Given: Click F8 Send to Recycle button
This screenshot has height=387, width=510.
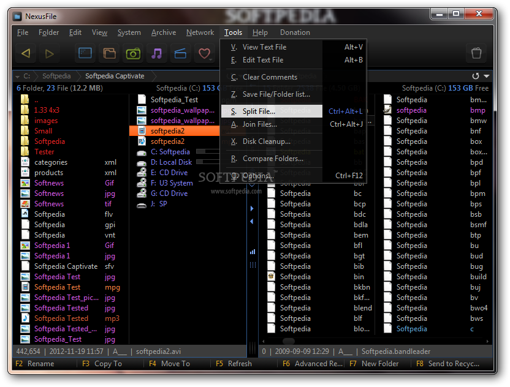Looking at the screenshot, I should (448, 364).
